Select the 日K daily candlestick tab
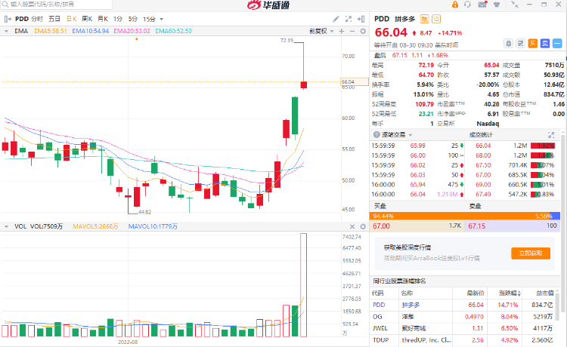 tap(72, 19)
